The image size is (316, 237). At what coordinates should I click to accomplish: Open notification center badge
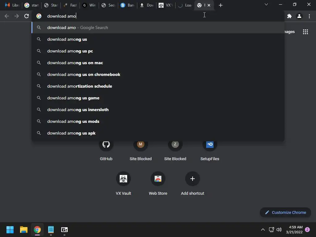307,230
